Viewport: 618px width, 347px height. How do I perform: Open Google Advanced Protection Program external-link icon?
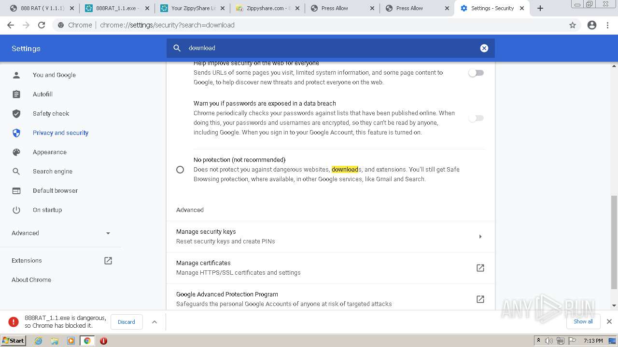tap(480, 299)
